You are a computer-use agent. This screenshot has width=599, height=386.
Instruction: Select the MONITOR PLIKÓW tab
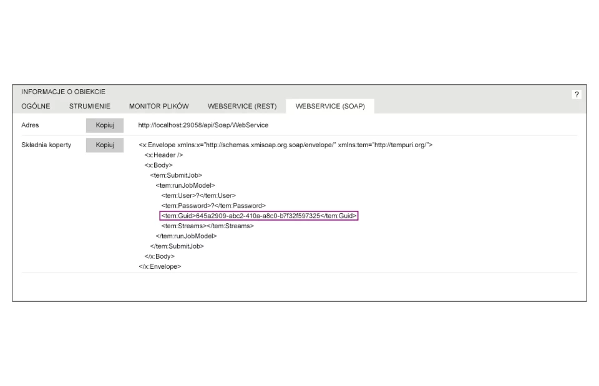(x=158, y=107)
